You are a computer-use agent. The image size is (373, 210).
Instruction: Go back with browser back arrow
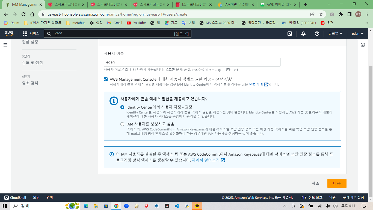pyautogui.click(x=6, y=14)
